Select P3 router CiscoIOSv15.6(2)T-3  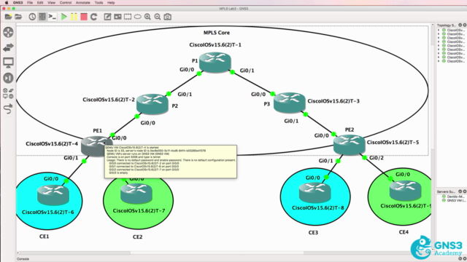tap(290, 103)
